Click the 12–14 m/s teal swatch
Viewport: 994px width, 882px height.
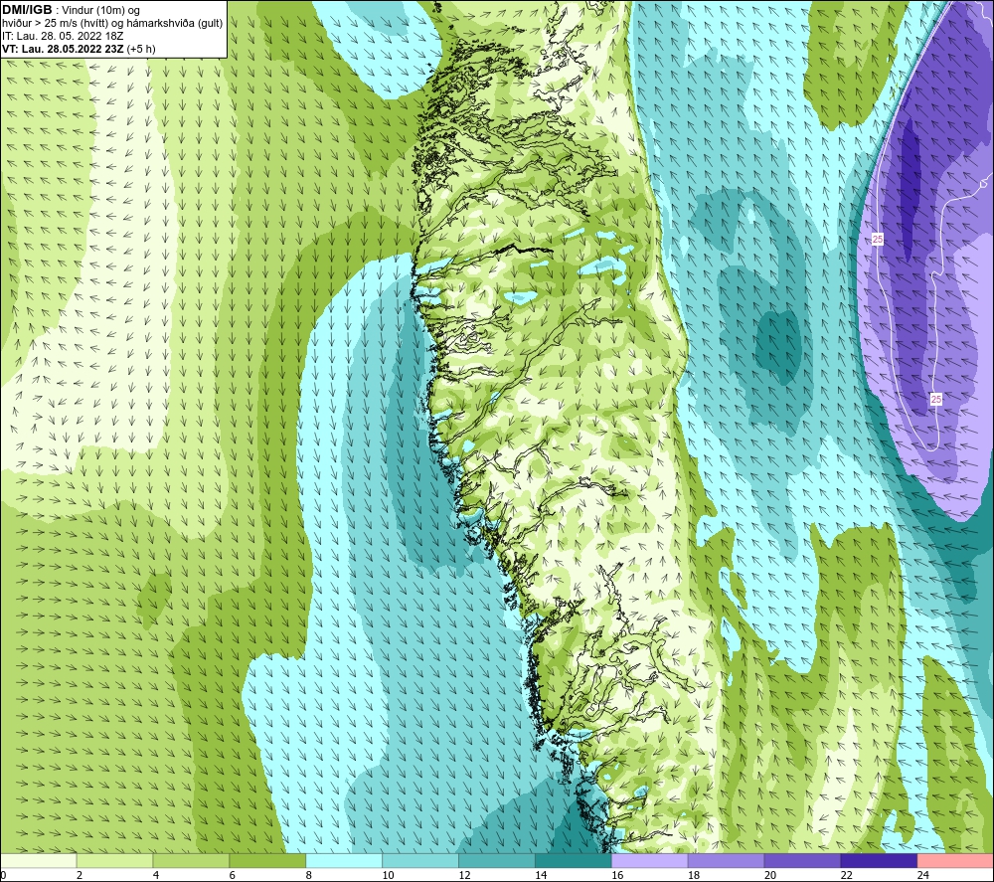pos(496,860)
